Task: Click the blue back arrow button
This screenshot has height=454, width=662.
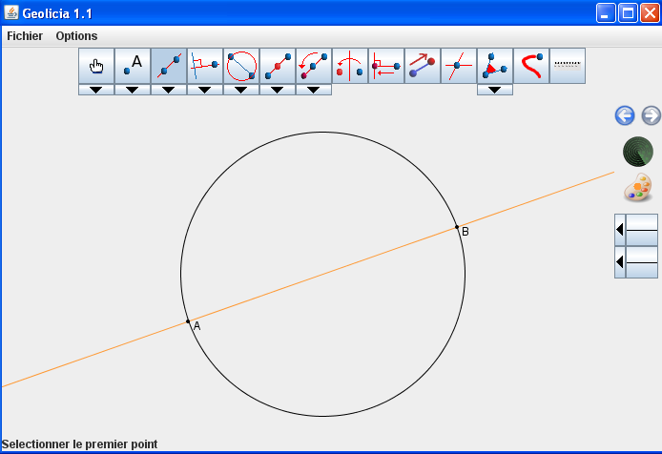Action: click(625, 115)
